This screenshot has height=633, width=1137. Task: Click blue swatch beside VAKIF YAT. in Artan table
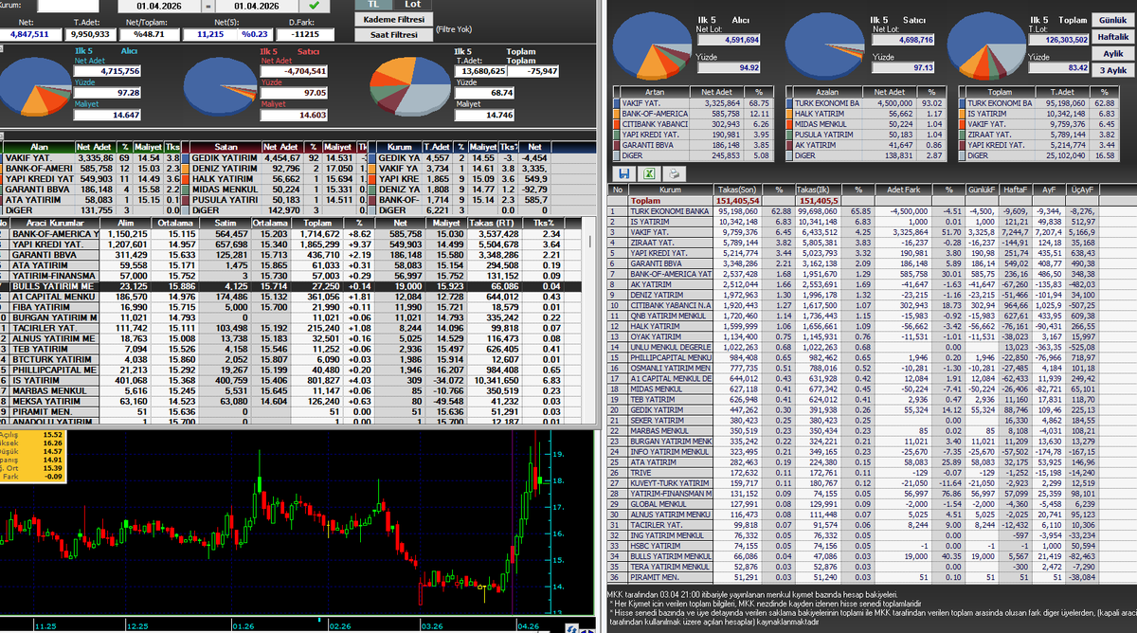tap(617, 101)
